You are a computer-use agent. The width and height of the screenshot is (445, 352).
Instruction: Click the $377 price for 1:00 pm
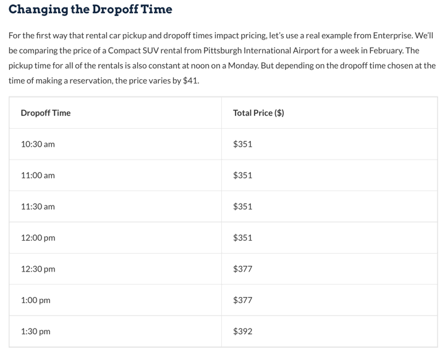[243, 300]
